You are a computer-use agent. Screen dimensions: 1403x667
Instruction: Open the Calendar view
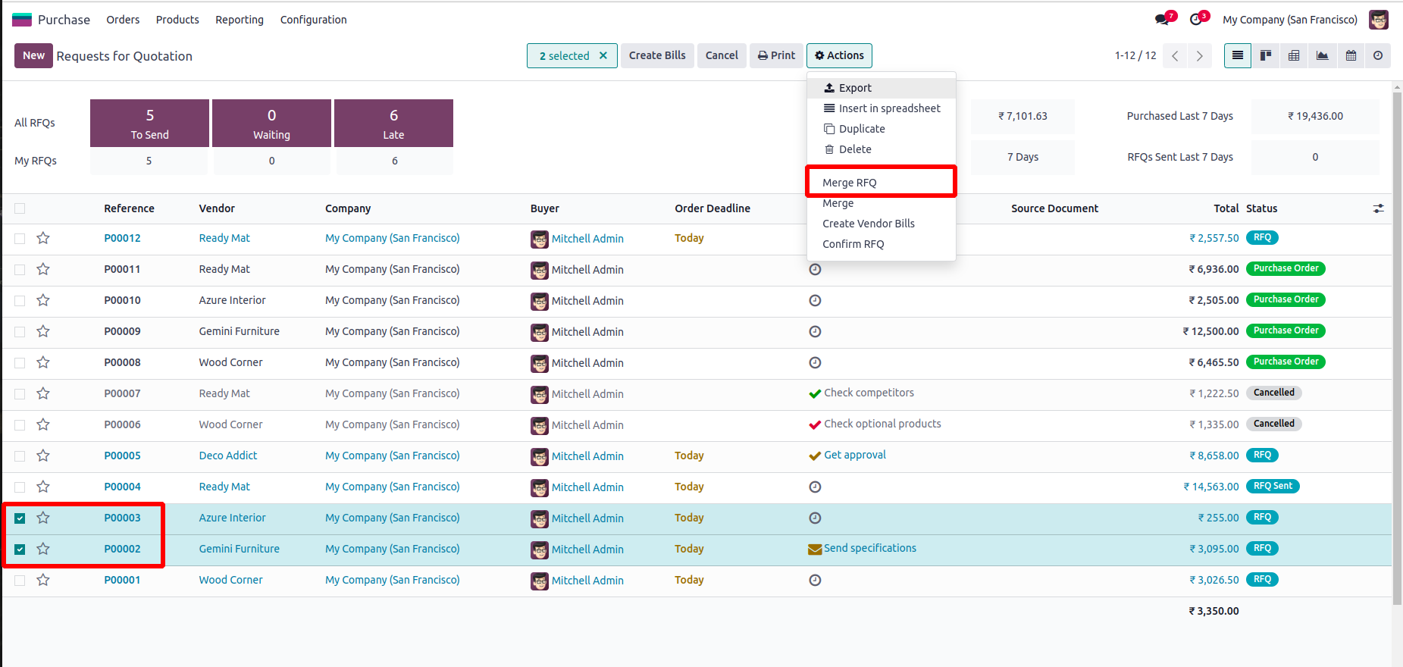point(1351,55)
